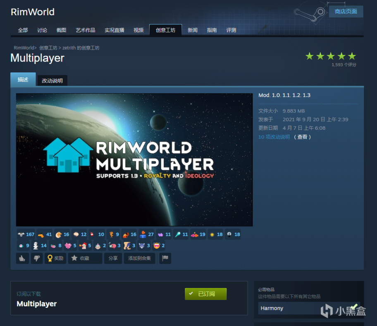Click the RimWorld Multiplayer preview image
The image size is (377, 326).
coord(134,160)
